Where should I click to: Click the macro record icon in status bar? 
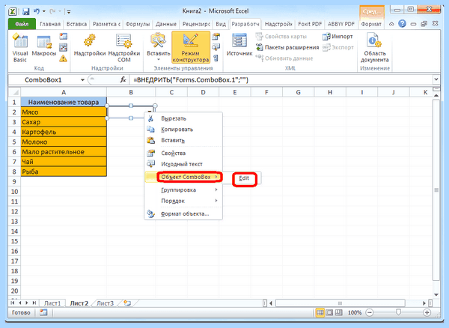tap(43, 312)
